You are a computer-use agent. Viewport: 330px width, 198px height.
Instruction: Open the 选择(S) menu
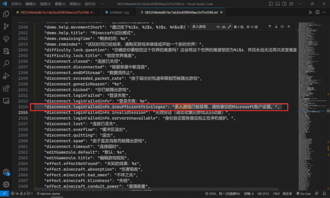(x=45, y=4)
